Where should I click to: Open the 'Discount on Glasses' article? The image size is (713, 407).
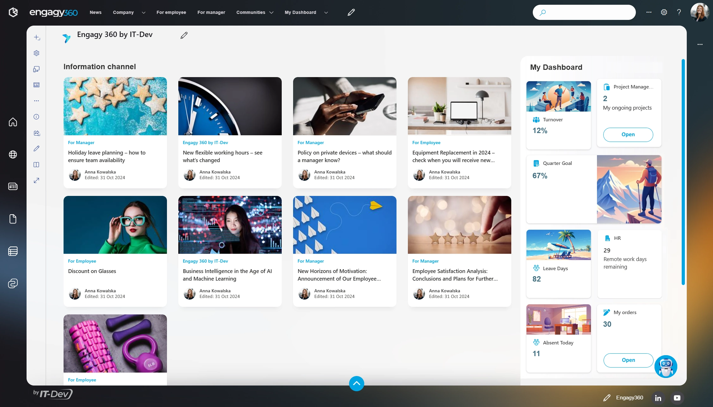click(92, 271)
